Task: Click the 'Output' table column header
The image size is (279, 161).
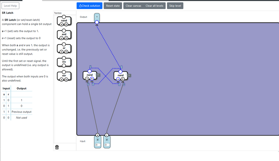Action: coord(22,88)
